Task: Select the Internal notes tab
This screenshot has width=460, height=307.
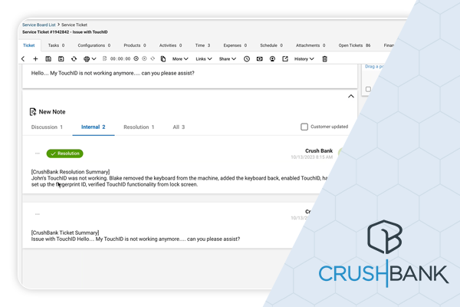Action: 94,127
